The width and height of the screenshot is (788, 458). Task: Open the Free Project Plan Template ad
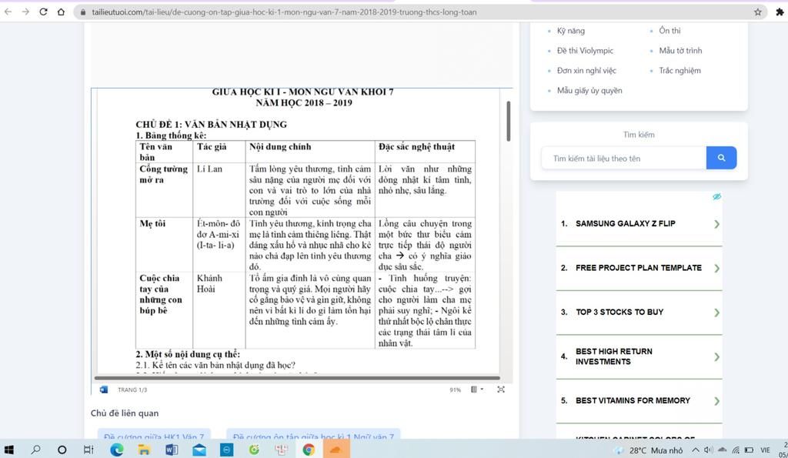pyautogui.click(x=638, y=268)
